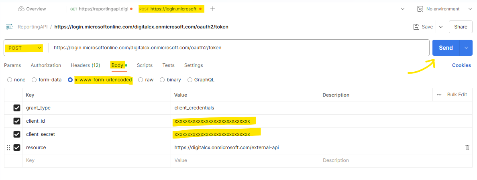This screenshot has width=477, height=180.
Task: Click the HTTP request type icon
Action: (x=9, y=27)
